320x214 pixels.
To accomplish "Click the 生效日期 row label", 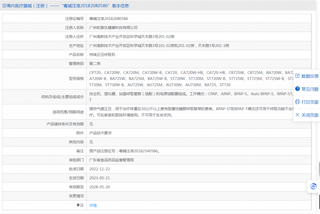I will (76, 178).
